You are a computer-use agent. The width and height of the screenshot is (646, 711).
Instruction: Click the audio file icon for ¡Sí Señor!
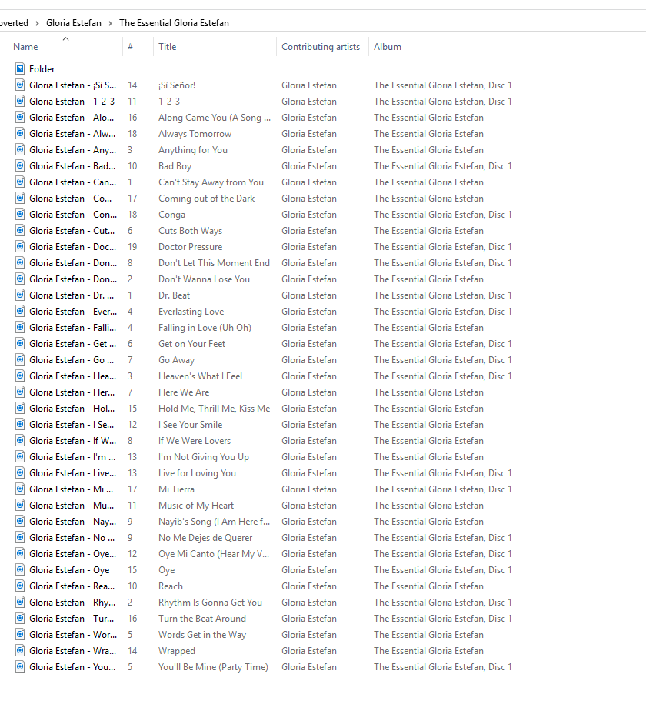click(20, 85)
